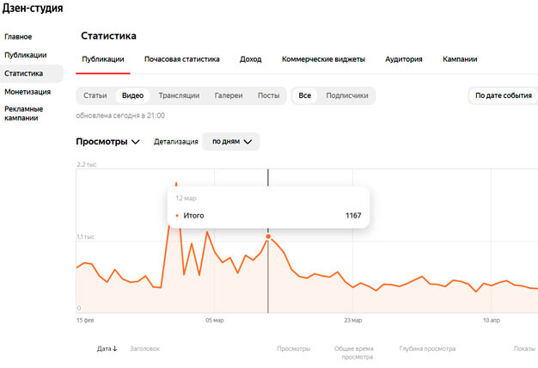Open the Главное sidebar section
Viewport: 538px width, 368px height.
(18, 37)
